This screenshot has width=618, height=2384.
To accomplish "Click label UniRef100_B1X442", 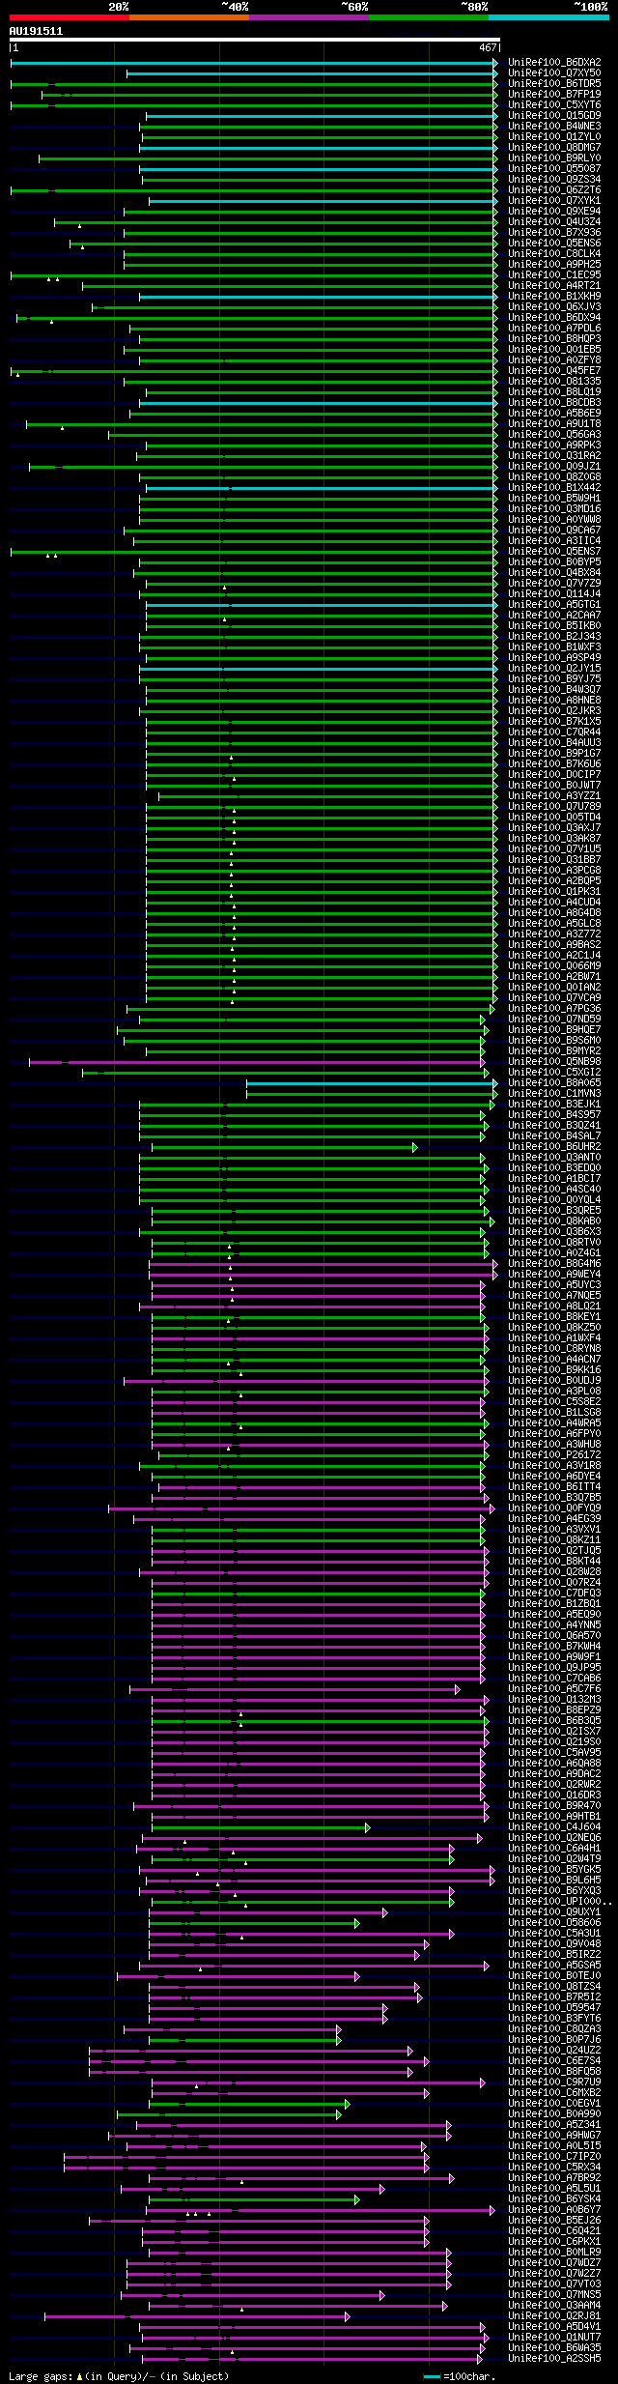I will pos(554,488).
